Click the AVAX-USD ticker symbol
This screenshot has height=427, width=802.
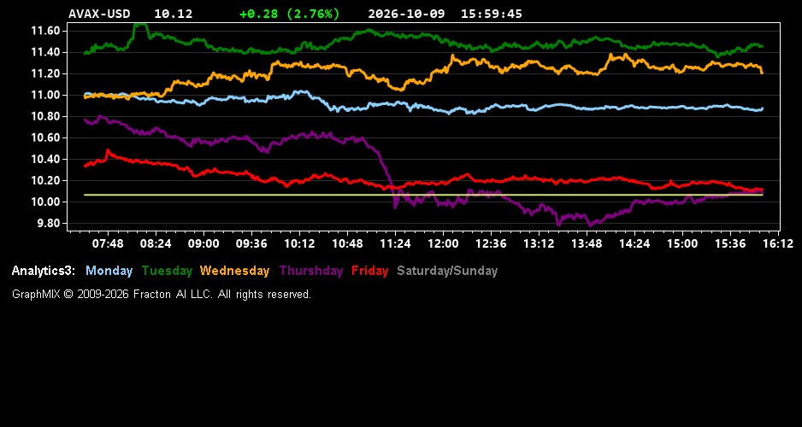click(99, 14)
